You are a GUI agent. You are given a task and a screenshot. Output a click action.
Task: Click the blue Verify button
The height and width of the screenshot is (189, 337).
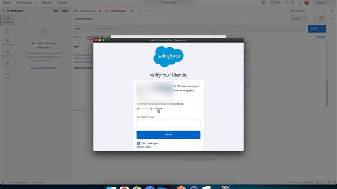168,134
